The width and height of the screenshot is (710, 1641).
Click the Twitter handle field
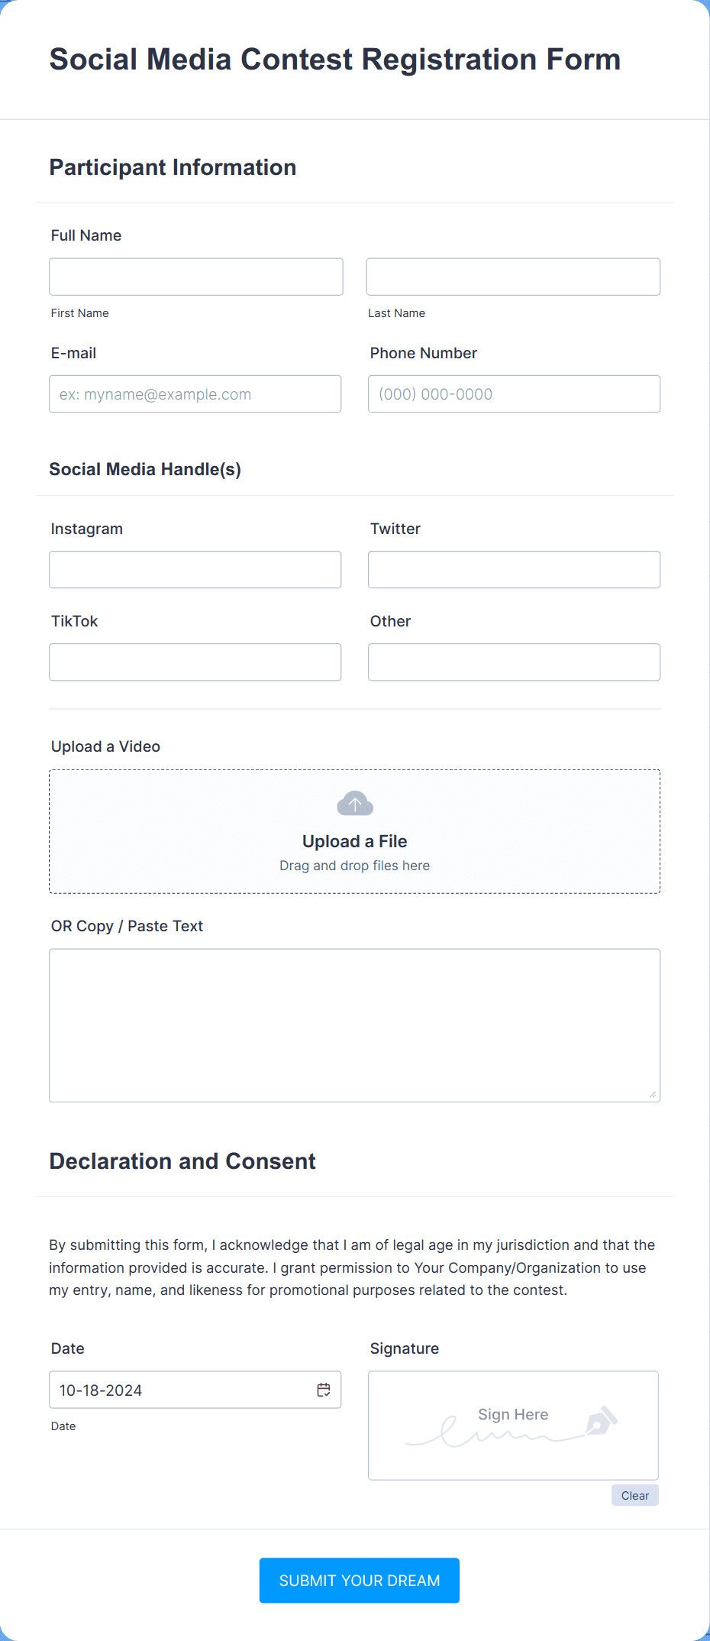coord(514,569)
